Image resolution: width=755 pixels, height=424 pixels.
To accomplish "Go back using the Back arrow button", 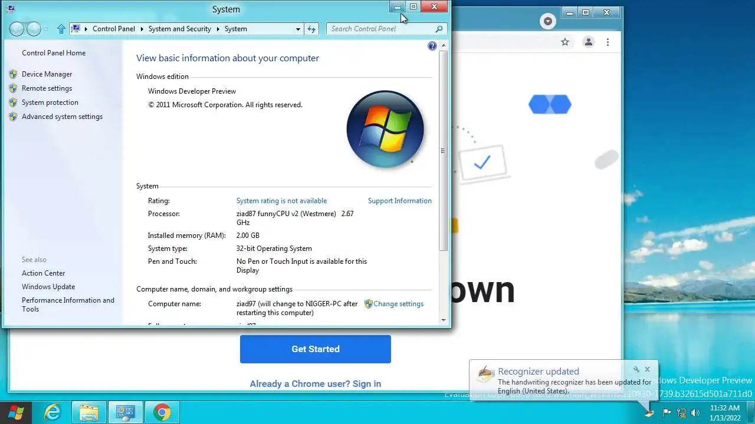I will (17, 28).
